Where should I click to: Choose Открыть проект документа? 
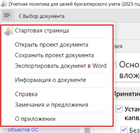[52, 45]
